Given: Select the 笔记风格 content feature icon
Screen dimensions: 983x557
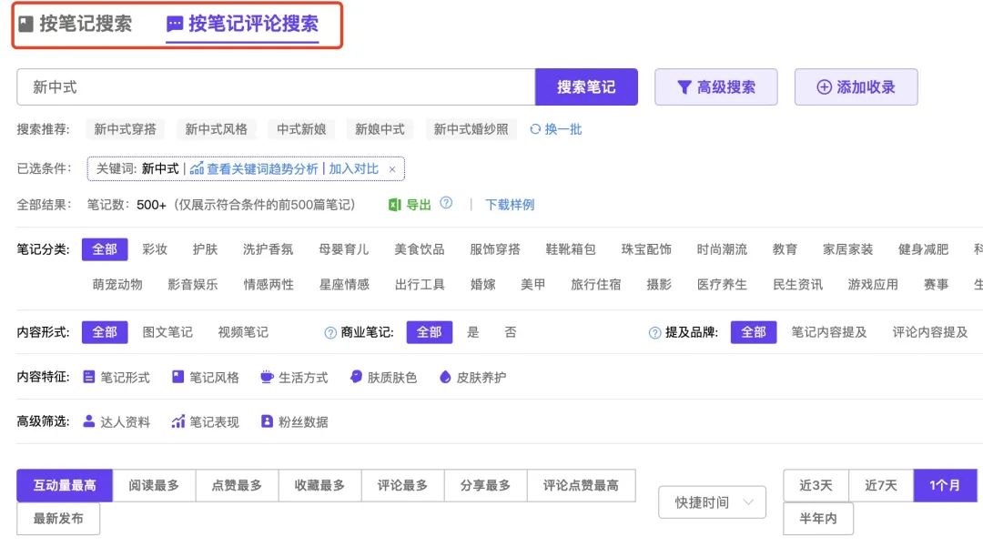Looking at the screenshot, I should [178, 376].
